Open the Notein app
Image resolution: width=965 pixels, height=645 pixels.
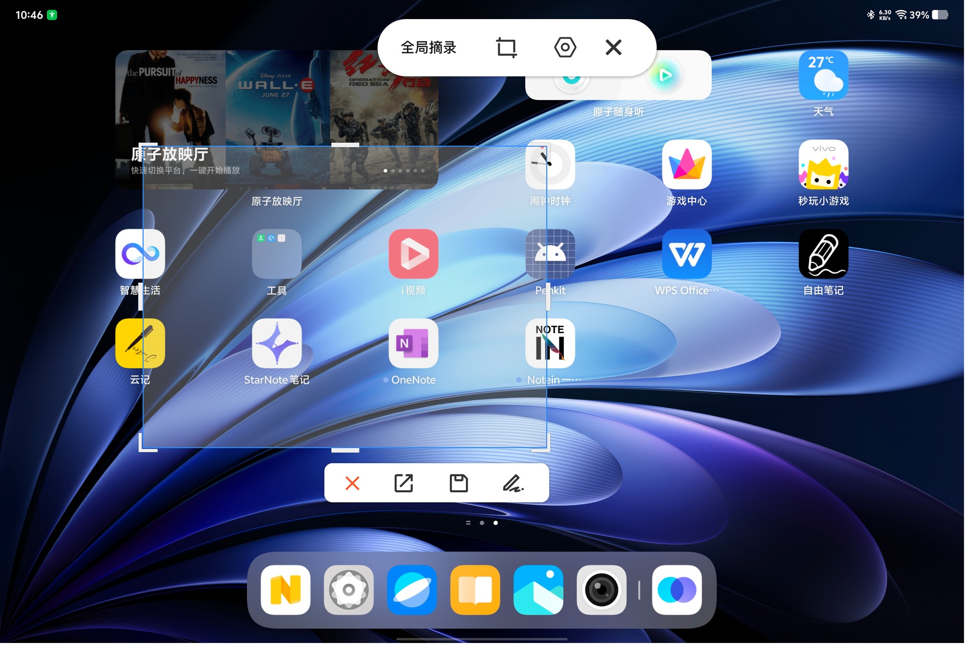(x=550, y=343)
